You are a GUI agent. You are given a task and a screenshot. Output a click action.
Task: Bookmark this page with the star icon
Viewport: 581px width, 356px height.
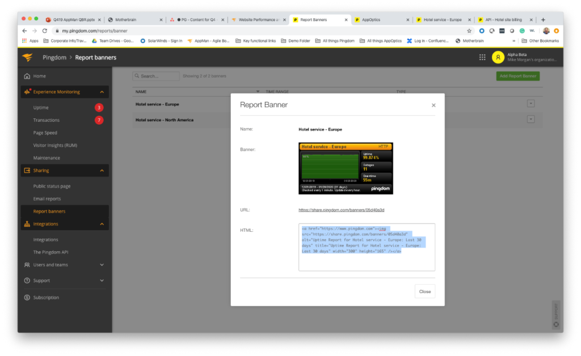click(469, 31)
